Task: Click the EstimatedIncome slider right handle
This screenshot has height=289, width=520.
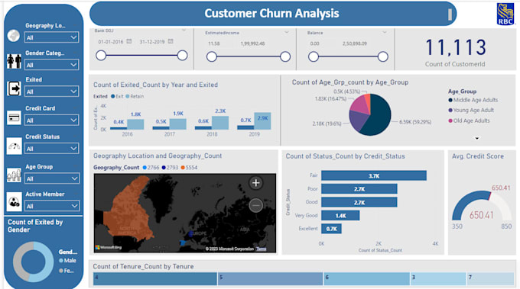Action: pos(285,56)
